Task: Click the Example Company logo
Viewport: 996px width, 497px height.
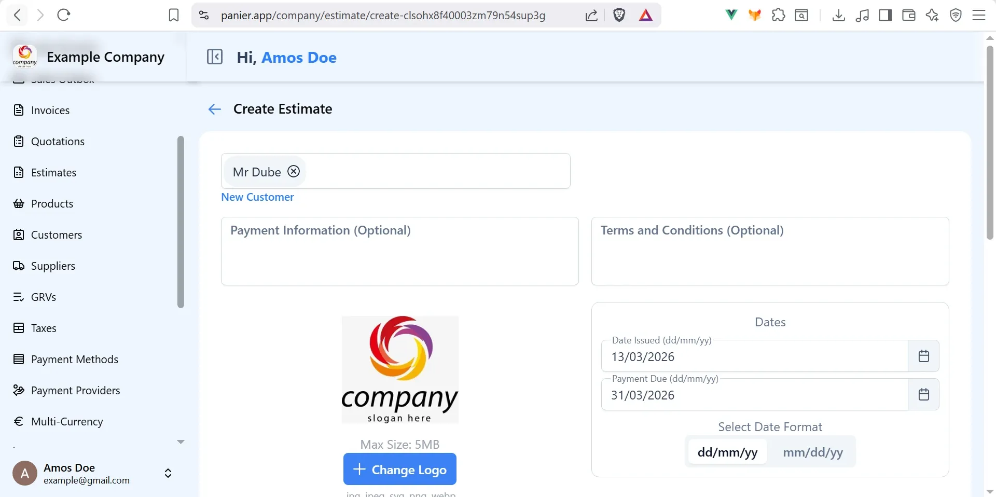Action: click(x=25, y=56)
